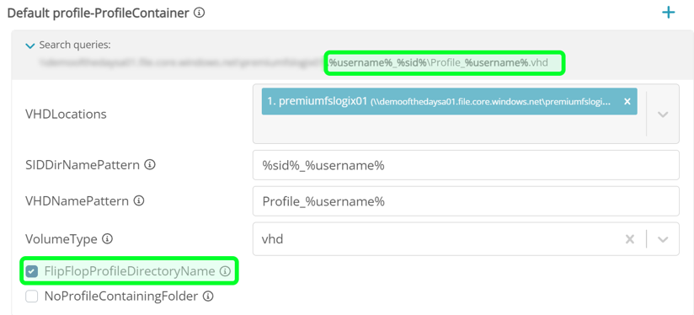Open the VolumeType dropdown arrow
The width and height of the screenshot is (694, 315).
click(x=663, y=239)
